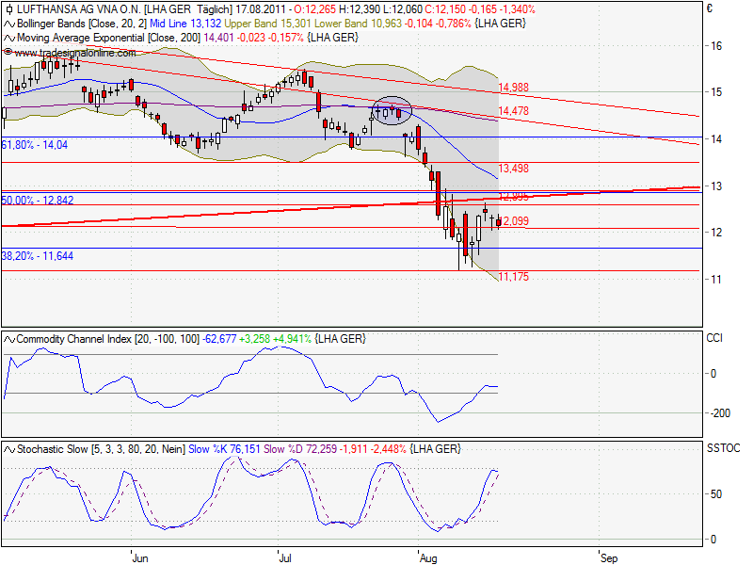Viewport: 753px width, 565px height.
Task: Click the Stochastic Slow panel wave icon
Action: point(7,449)
